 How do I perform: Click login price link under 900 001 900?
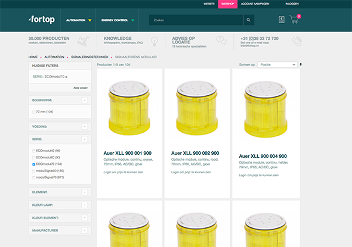(x=123, y=172)
